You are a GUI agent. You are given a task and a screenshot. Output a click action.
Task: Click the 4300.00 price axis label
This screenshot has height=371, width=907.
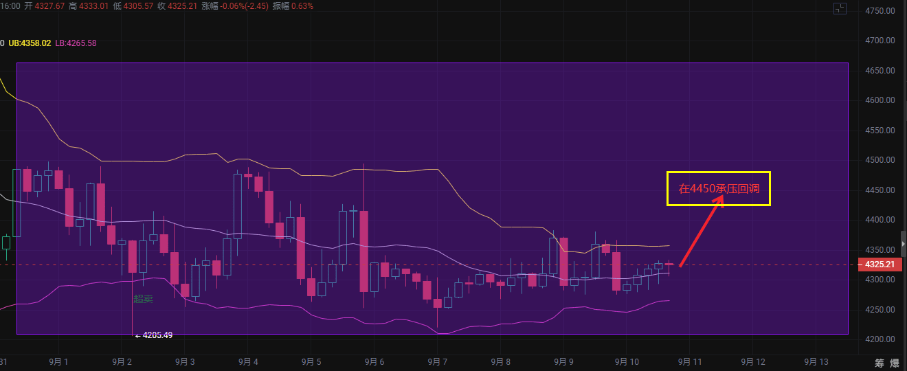880,280
